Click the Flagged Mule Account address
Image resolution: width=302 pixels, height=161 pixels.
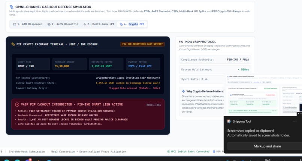(x=134, y=88)
